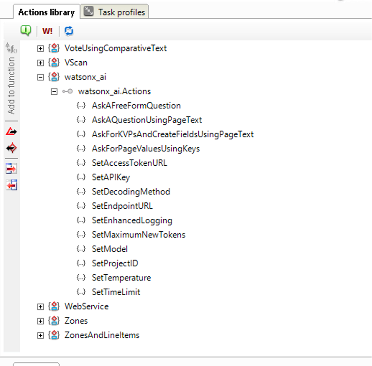Click the green info bubble toolbar icon
The width and height of the screenshot is (372, 366).
click(x=26, y=30)
